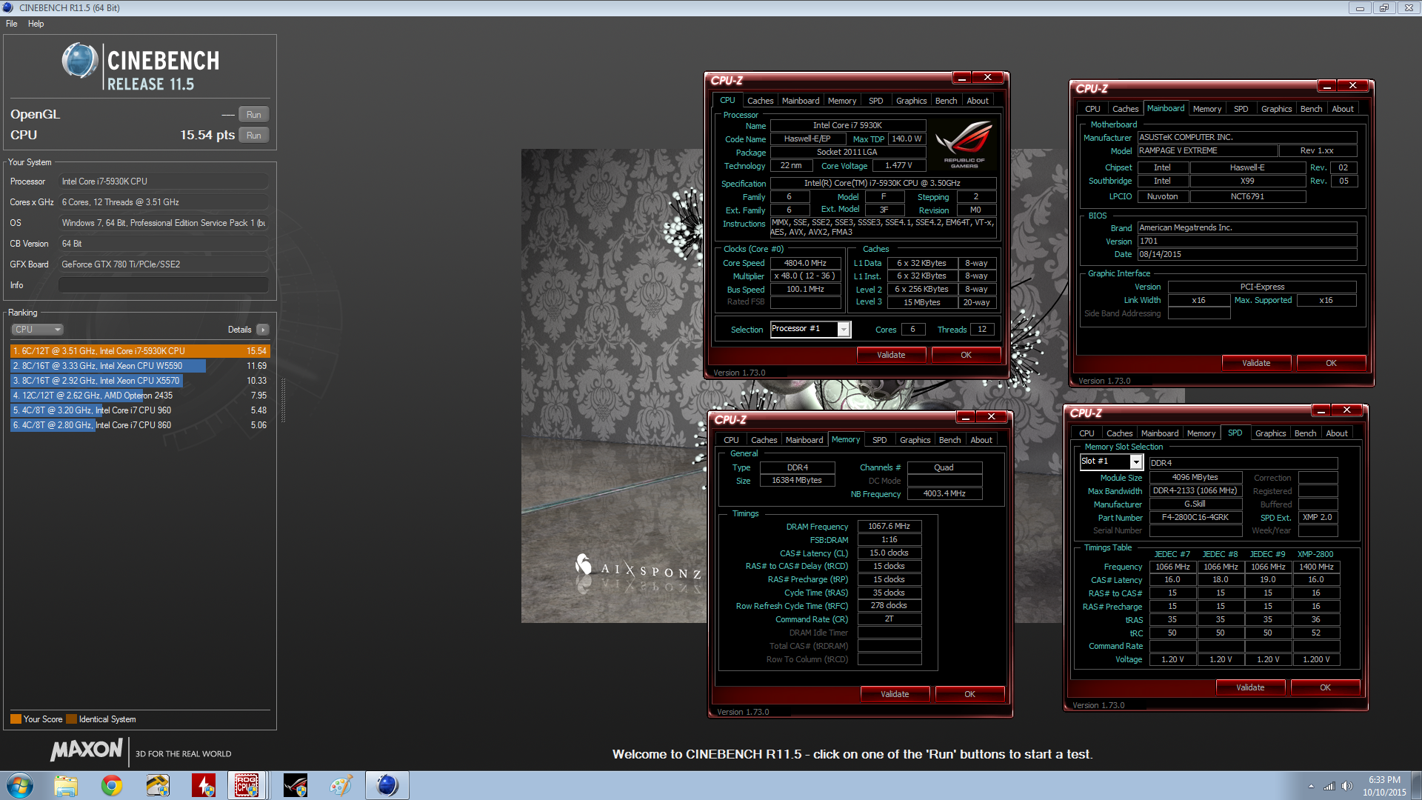Viewport: 1422px width, 800px height.
Task: Open Windows Explorer from the taskbar
Action: click(65, 785)
